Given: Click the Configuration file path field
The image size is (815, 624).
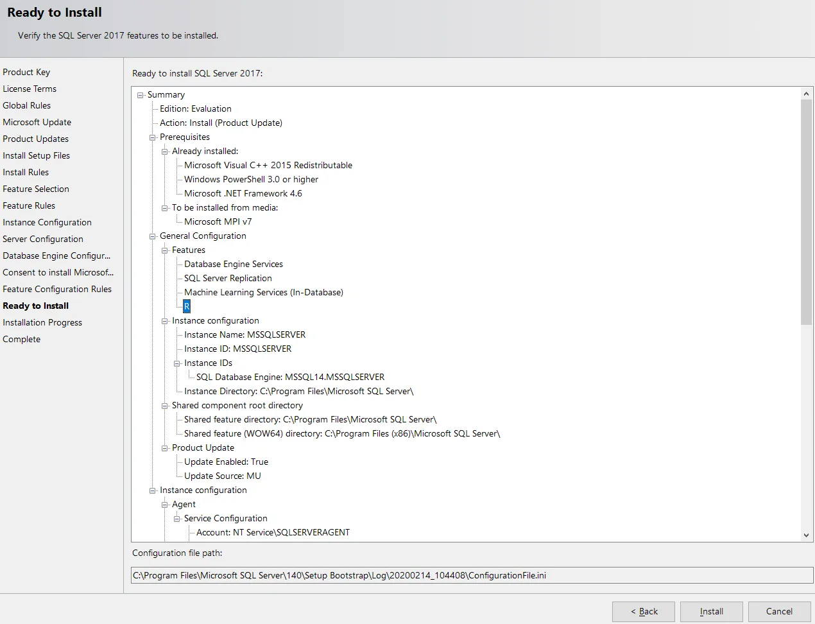Looking at the screenshot, I should [472, 575].
